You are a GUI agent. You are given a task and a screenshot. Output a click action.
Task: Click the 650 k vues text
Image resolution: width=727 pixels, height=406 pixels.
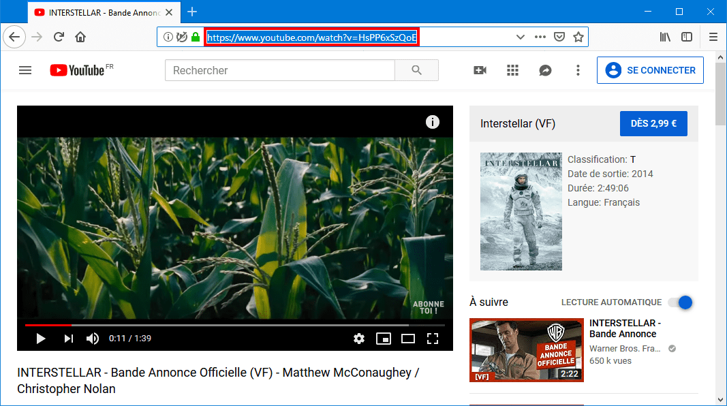pos(610,361)
